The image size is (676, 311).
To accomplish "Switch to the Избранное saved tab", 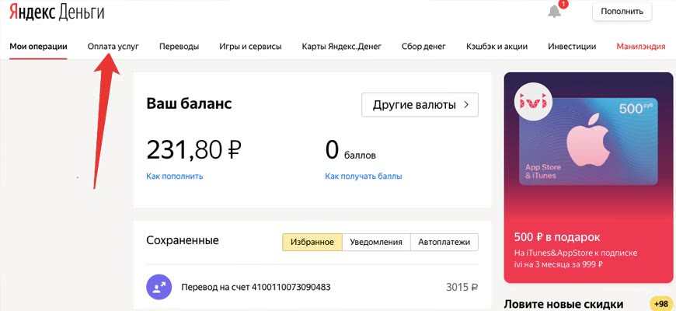I will pyautogui.click(x=312, y=242).
